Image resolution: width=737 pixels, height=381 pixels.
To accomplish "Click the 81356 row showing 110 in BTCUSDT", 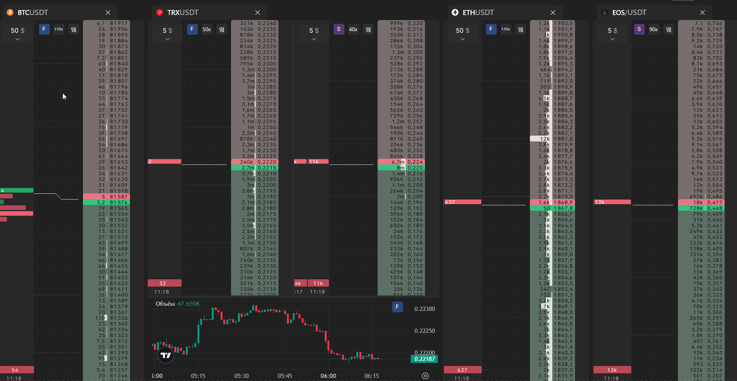I will coord(106,318).
